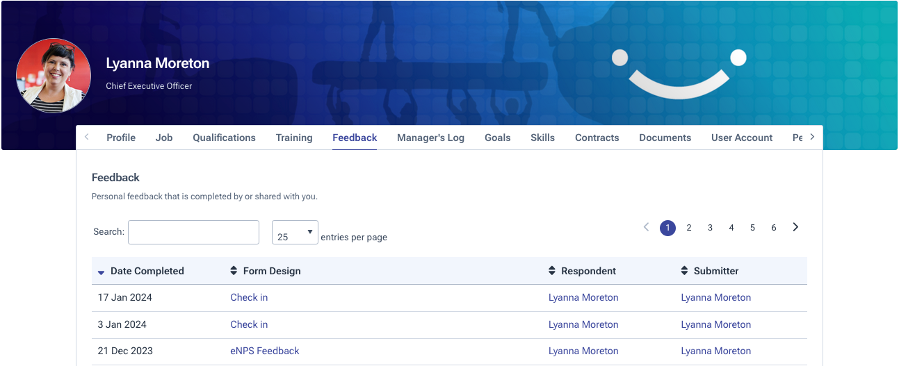Open the Profile tab
899x366 pixels.
click(x=121, y=138)
